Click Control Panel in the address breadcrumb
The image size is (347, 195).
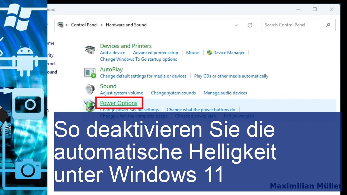click(84, 25)
